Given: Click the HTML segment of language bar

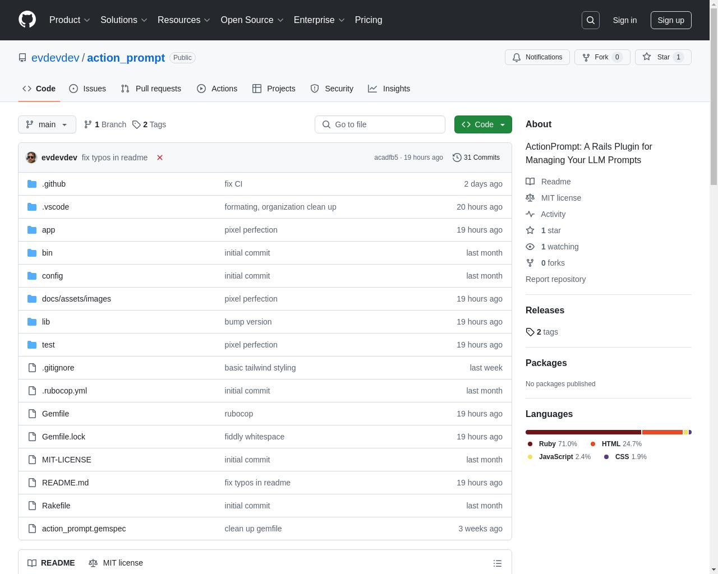Looking at the screenshot, I should (662, 432).
